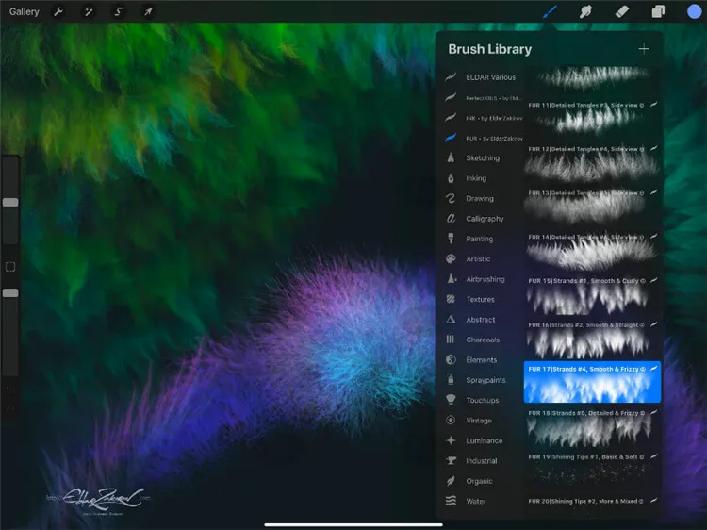
Task: Open the Adjustments magic wand menu
Action: 89,11
